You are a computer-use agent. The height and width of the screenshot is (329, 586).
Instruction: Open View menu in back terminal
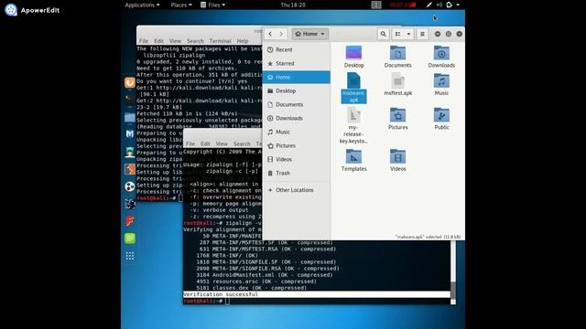click(x=175, y=41)
